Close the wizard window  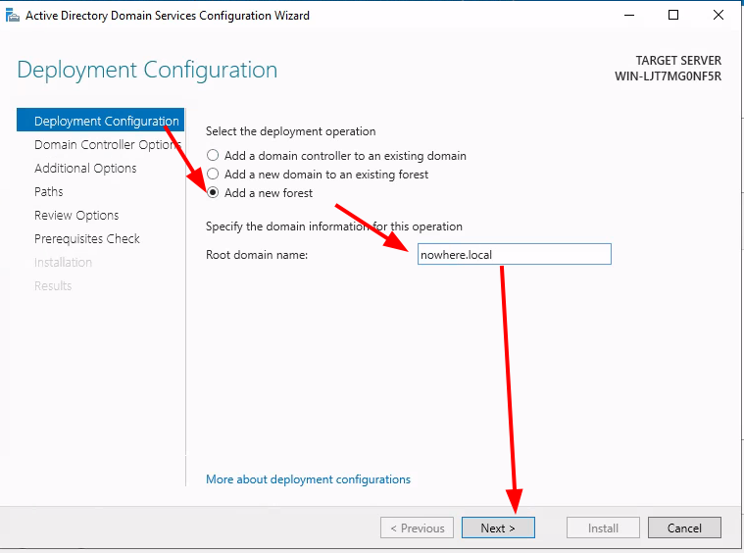(x=719, y=16)
